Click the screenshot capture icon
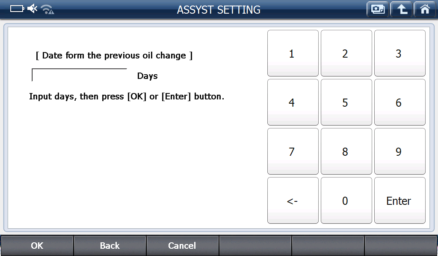The image size is (438, 256). pyautogui.click(x=378, y=9)
